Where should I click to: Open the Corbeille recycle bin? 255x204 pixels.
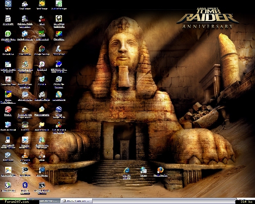[42, 81]
